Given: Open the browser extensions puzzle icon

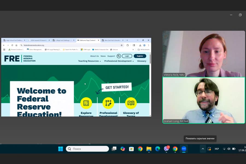Looking at the screenshot, I should [x=128, y=45].
